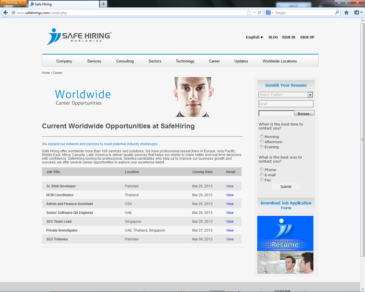
Task: Open Worldwide Locations menu item
Action: tap(280, 61)
